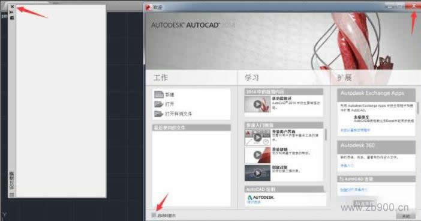421x221 pixels.
Task: Play the 2014 new features overview video
Action: (257, 104)
